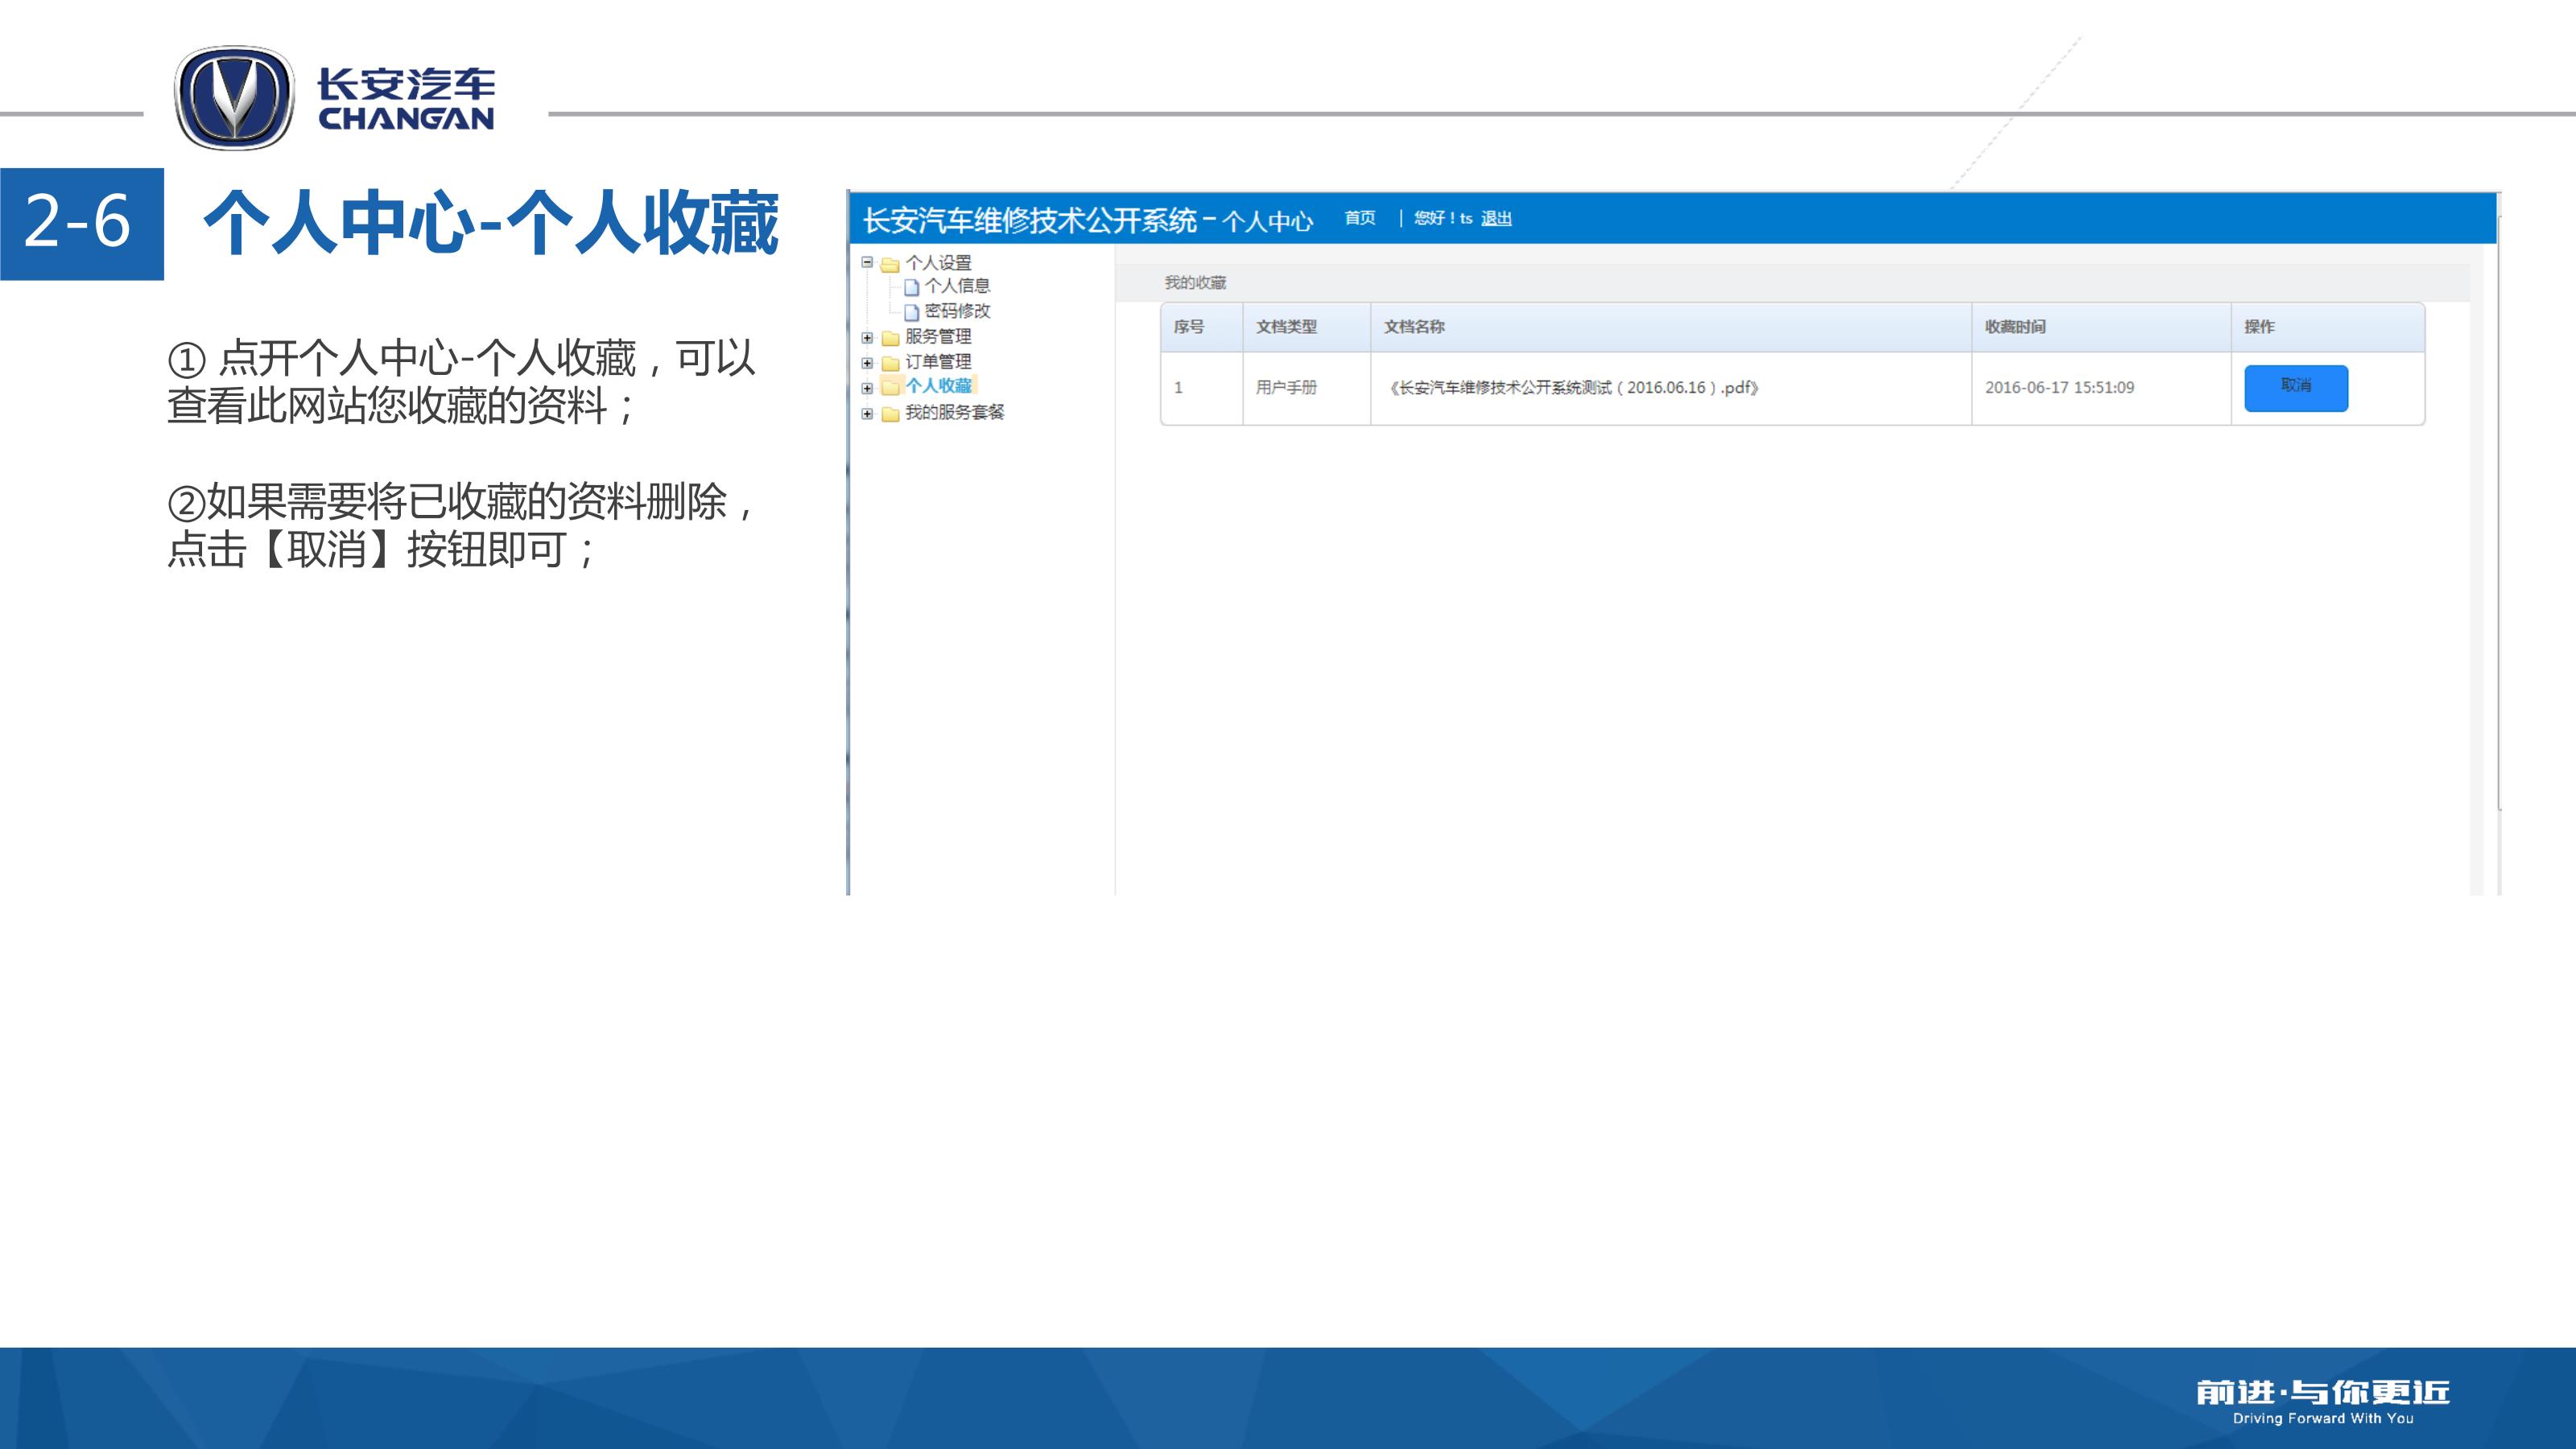Click the 个人收藏 folder icon

890,387
